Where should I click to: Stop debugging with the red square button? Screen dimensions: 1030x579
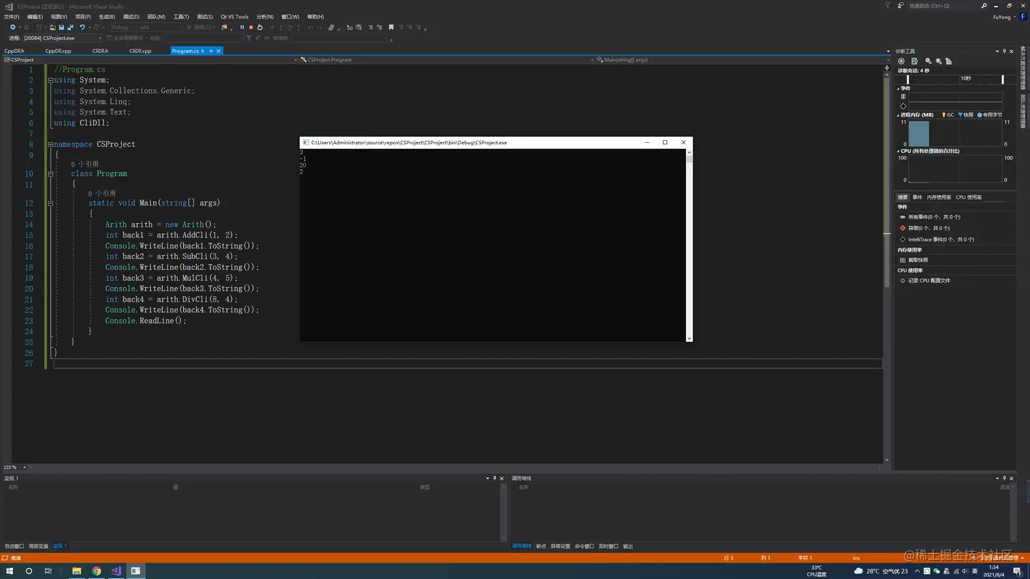(251, 27)
